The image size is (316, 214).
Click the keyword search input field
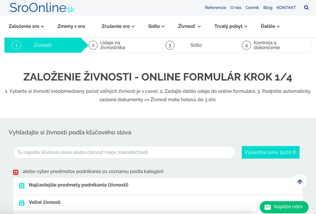(x=124, y=152)
